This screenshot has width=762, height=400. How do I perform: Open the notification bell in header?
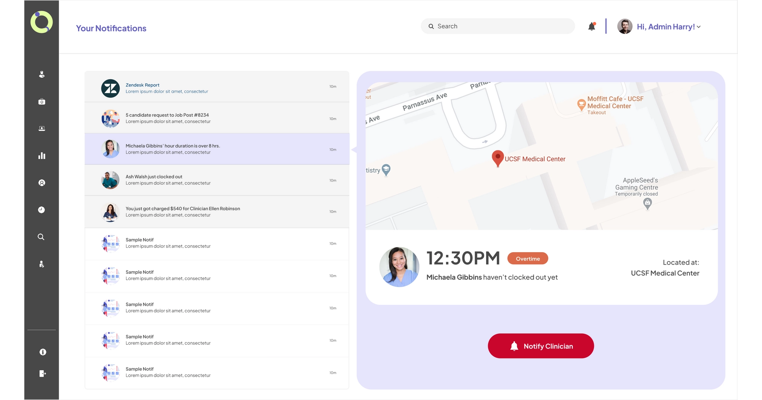[x=592, y=27]
